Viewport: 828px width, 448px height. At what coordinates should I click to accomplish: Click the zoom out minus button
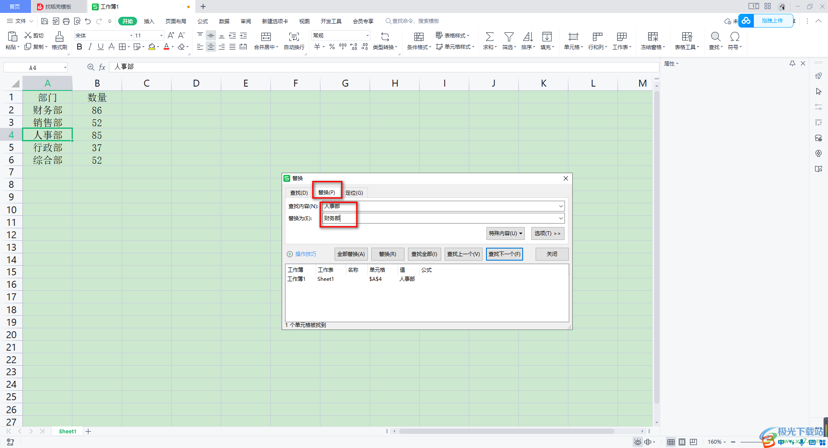point(733,442)
